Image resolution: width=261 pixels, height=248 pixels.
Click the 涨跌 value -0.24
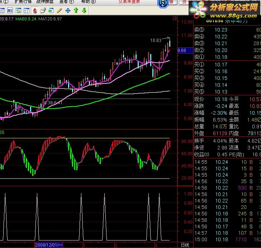pyautogui.click(x=221, y=106)
